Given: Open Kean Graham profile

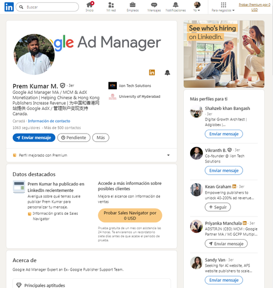Looking at the screenshot, I should tap(218, 187).
